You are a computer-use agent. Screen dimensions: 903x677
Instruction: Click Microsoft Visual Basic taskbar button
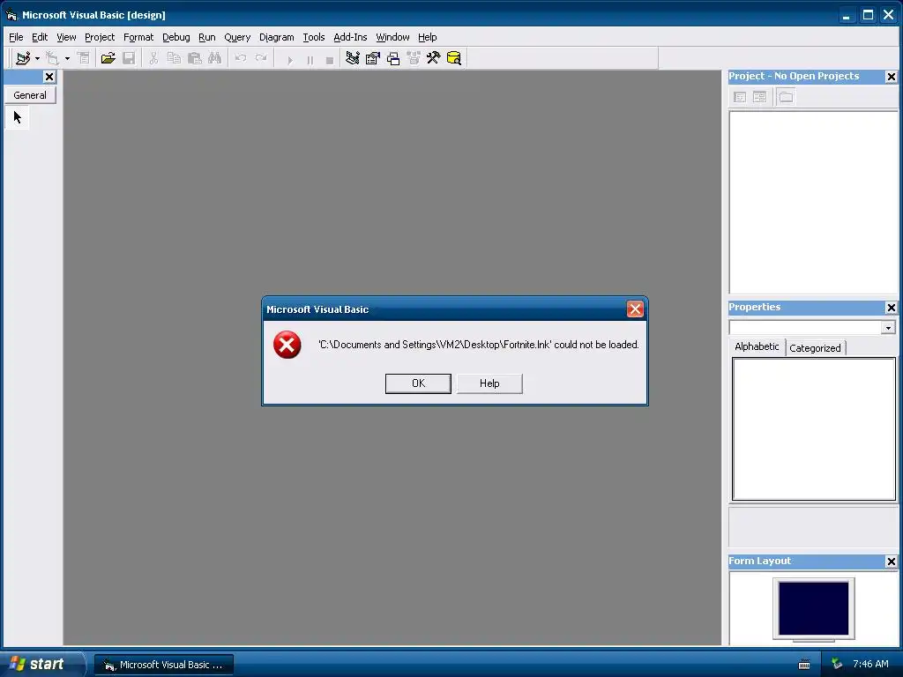pyautogui.click(x=164, y=665)
